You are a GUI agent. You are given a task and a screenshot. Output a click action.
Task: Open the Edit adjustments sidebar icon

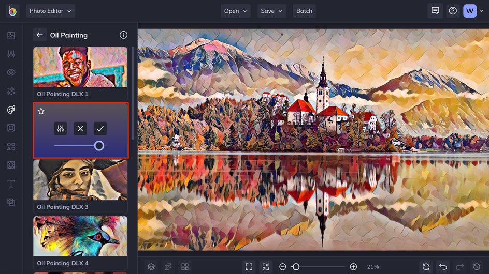[x=11, y=54]
